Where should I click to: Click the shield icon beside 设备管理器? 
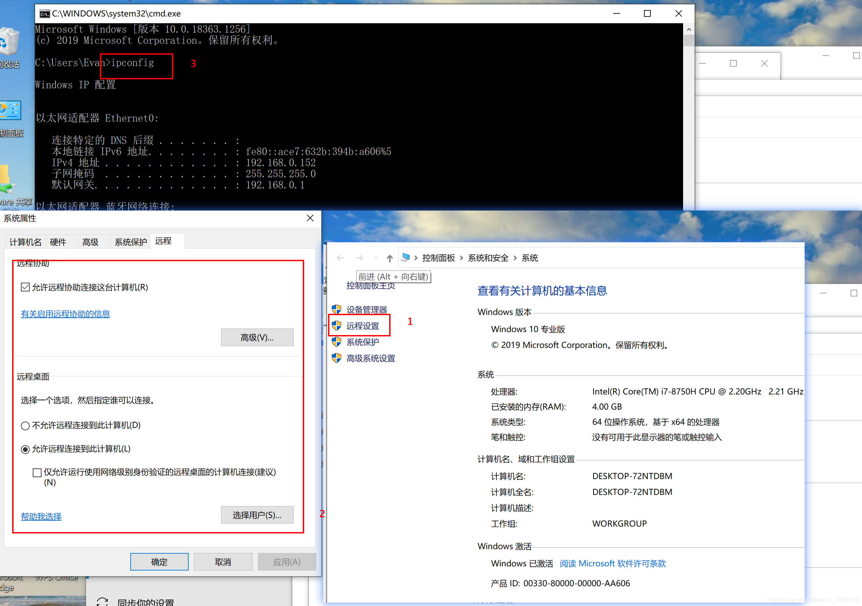[x=336, y=309]
